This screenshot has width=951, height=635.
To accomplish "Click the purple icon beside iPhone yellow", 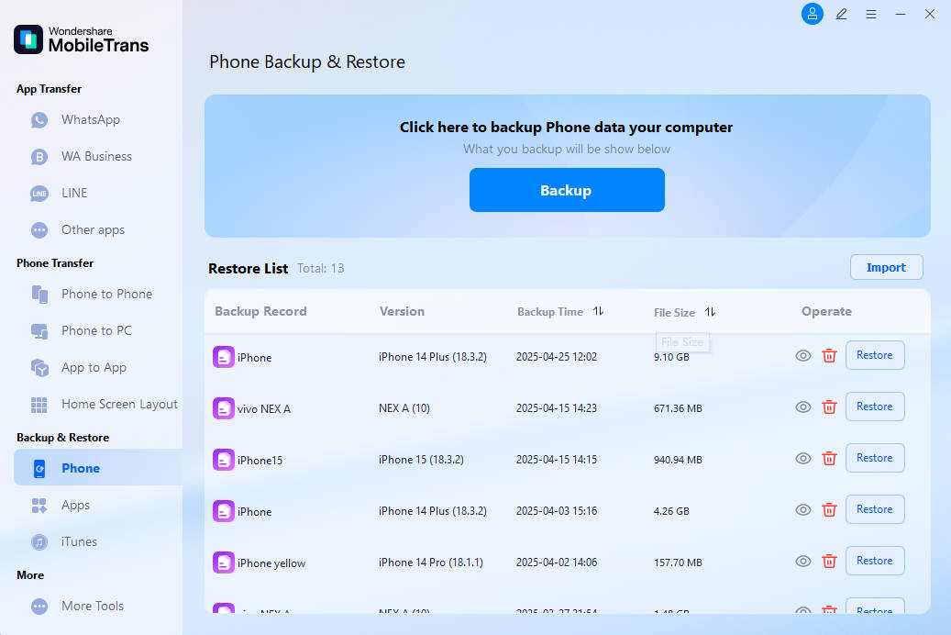I will click(x=223, y=563).
